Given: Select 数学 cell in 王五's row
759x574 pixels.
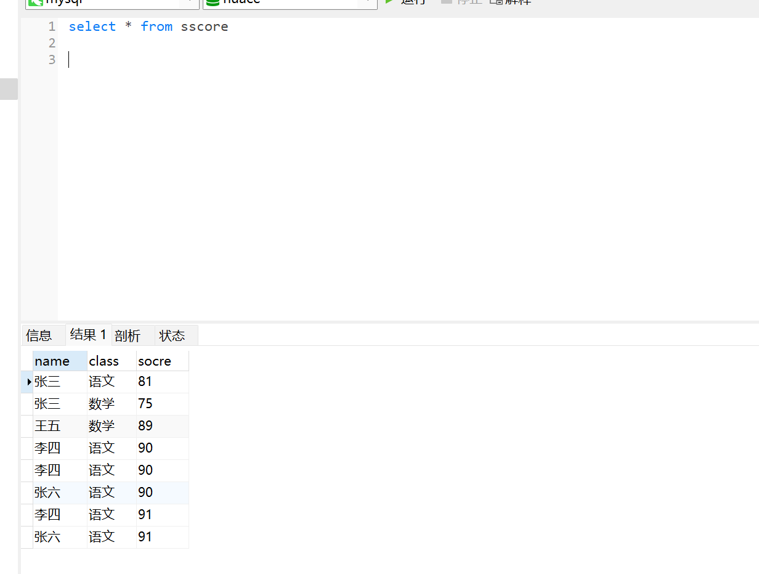Looking at the screenshot, I should 112,427.
